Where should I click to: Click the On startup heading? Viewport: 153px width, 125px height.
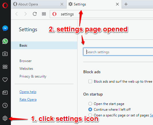coord(93,94)
